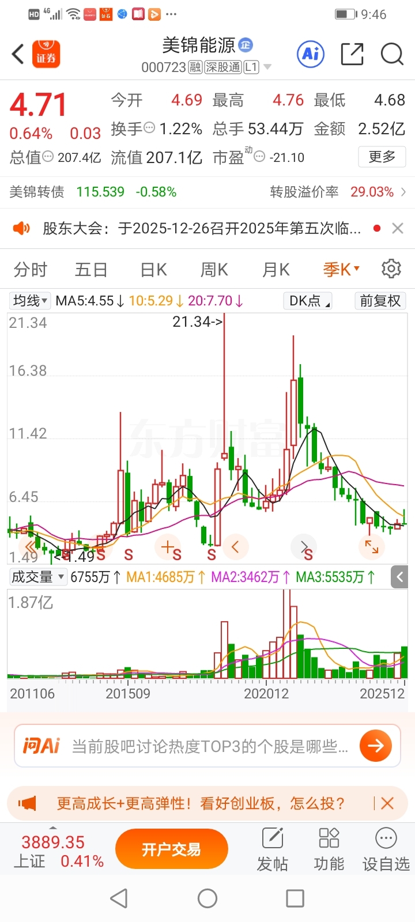415x922 pixels.
Task: Switch to 分时 tab
Action: [x=31, y=269]
